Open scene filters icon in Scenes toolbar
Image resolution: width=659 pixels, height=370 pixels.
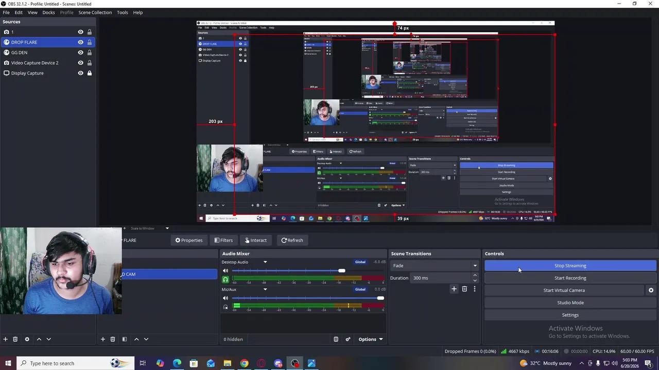pyautogui.click(x=124, y=339)
